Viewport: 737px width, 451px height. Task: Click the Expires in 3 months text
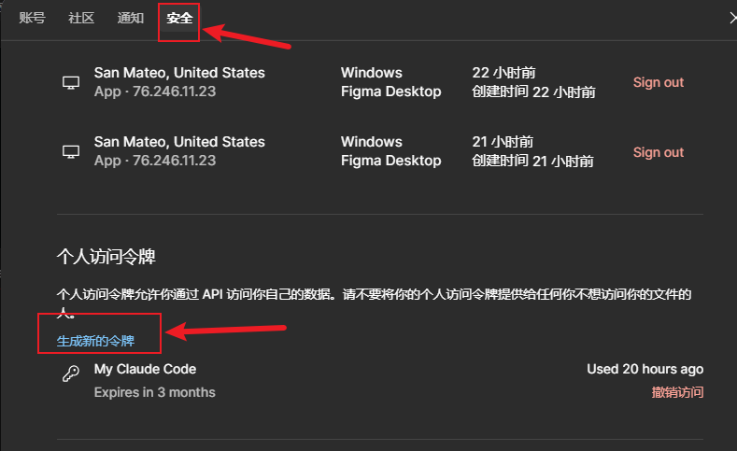pyautogui.click(x=155, y=392)
